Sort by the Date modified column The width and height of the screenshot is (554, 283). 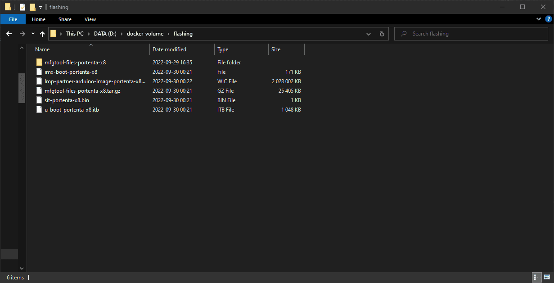(x=169, y=49)
